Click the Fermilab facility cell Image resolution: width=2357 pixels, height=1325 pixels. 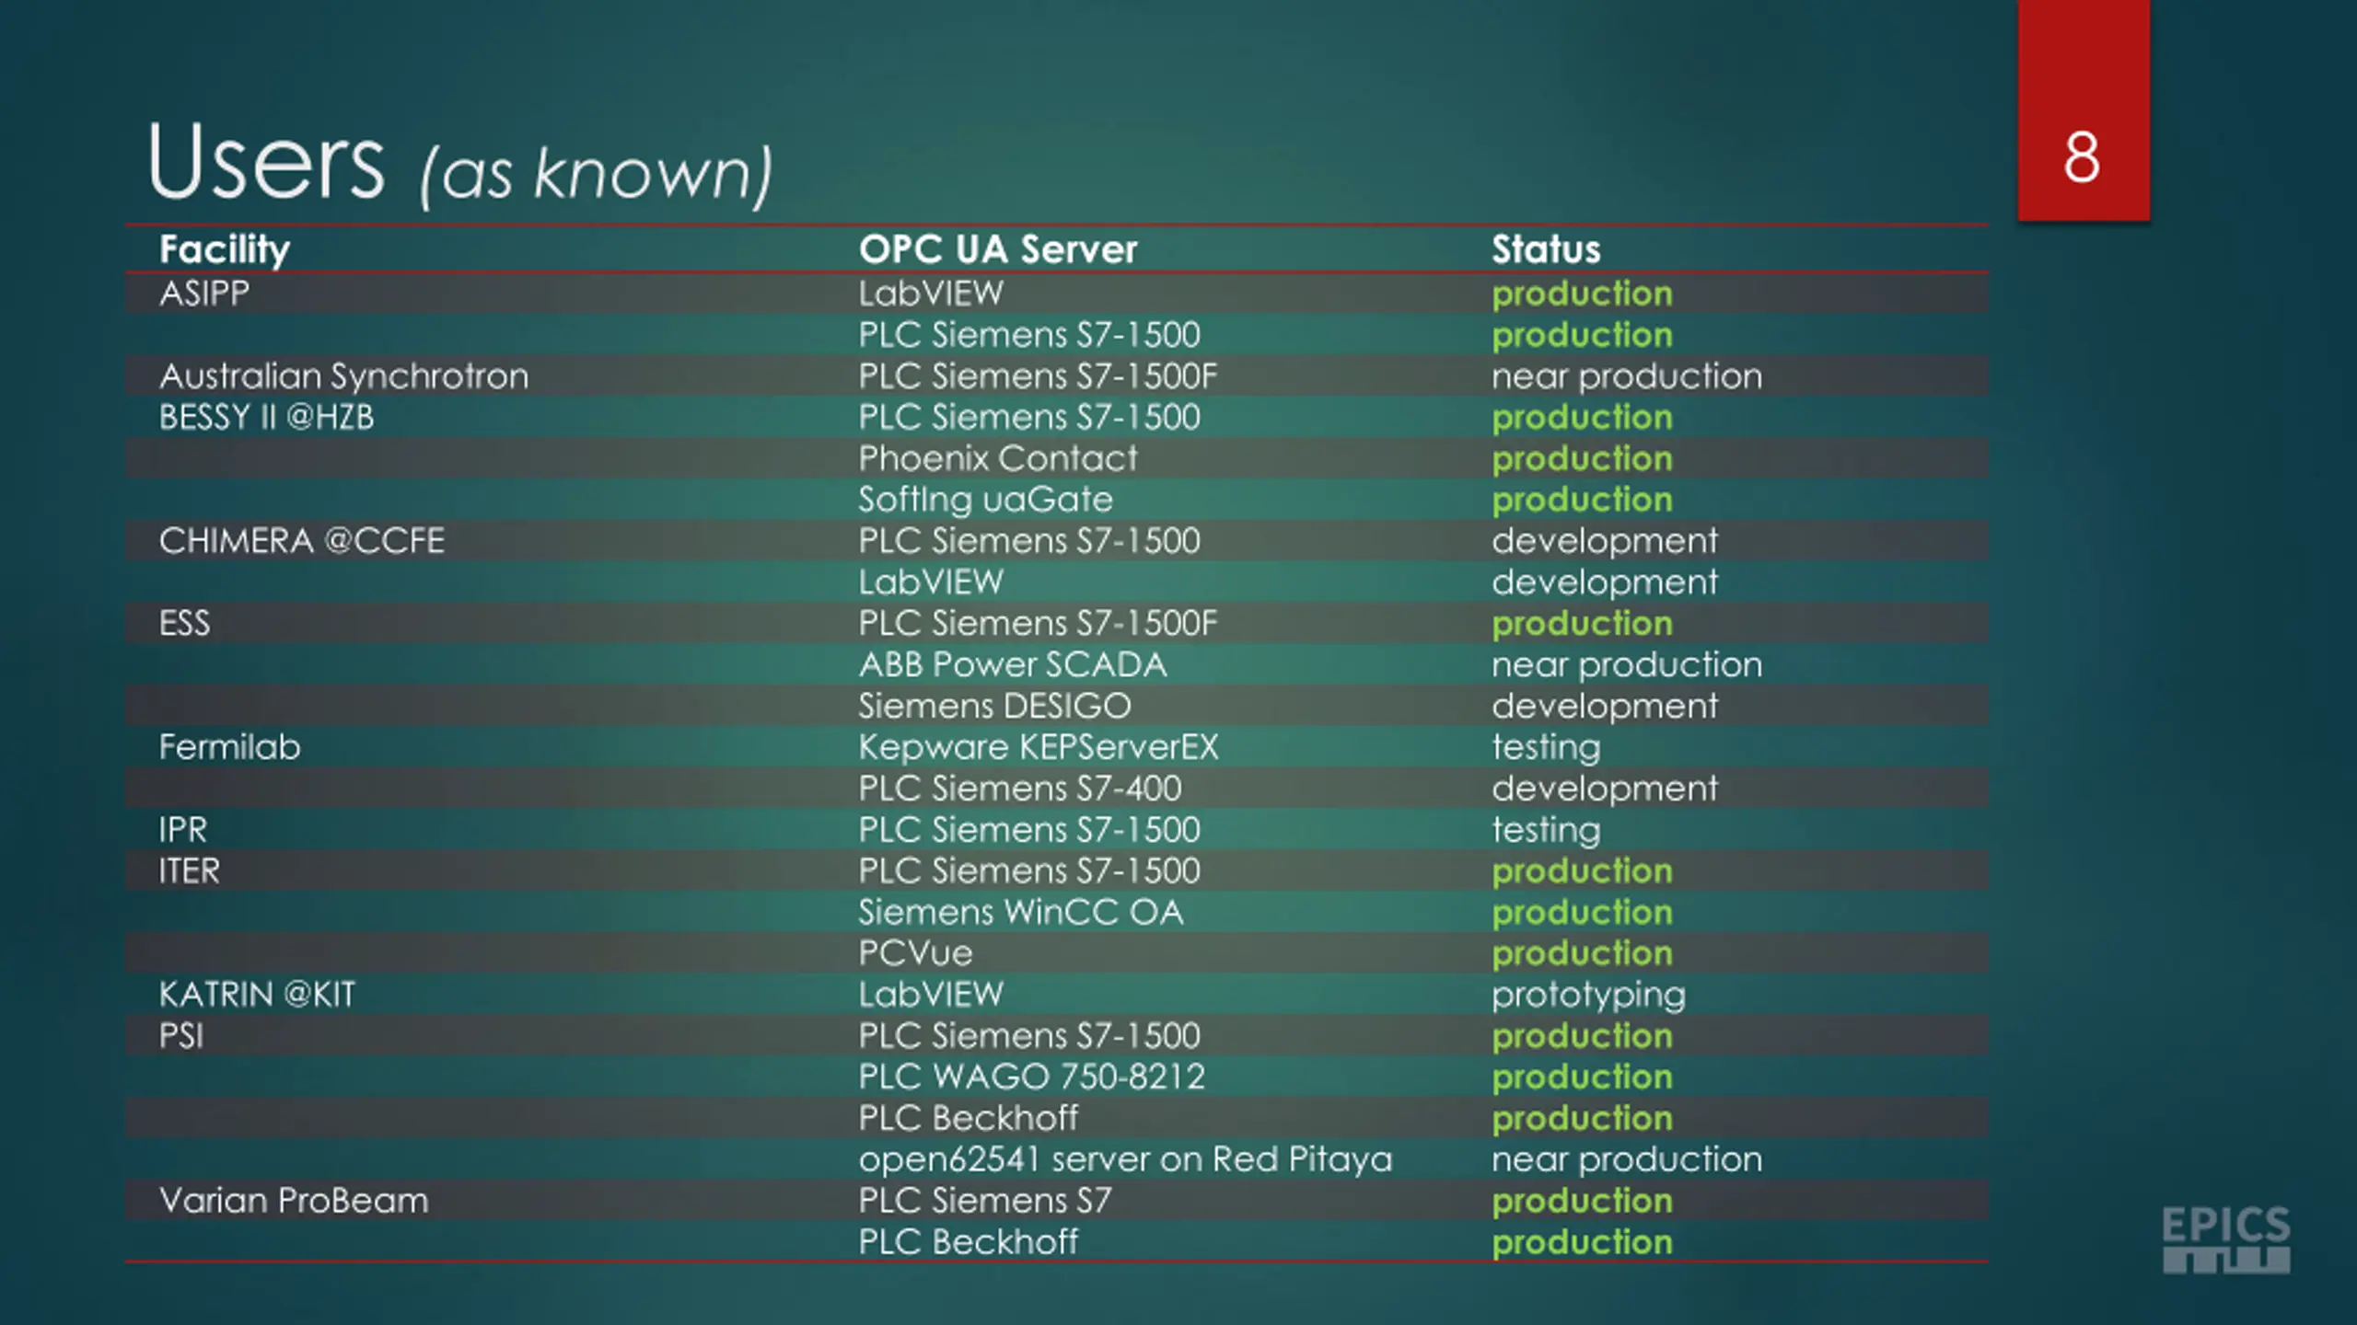230,747
